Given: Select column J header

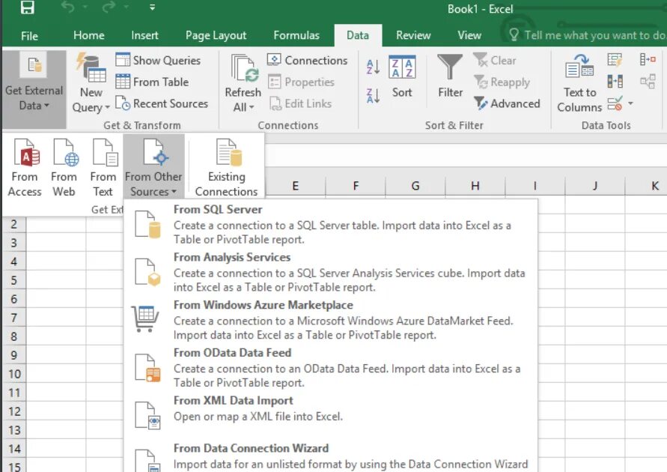Looking at the screenshot, I should (595, 186).
